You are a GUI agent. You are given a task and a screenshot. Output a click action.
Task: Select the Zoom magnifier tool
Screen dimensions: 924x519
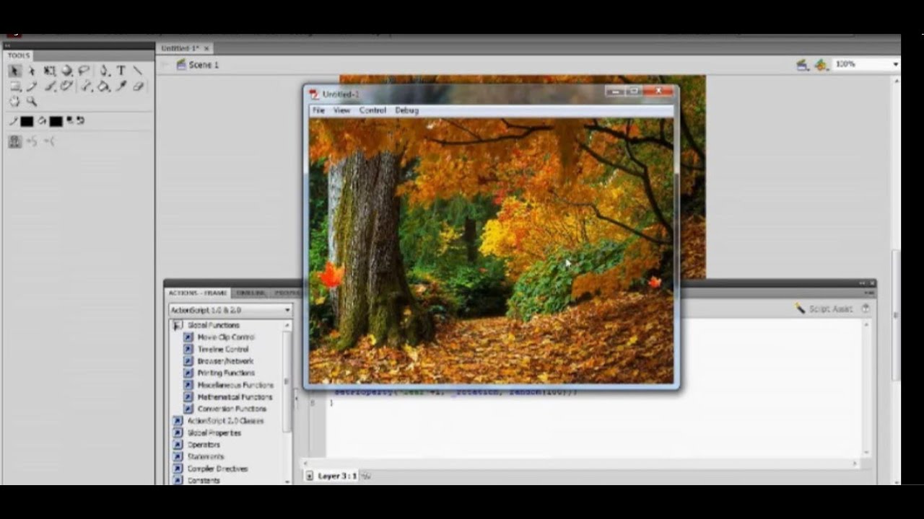pos(32,102)
